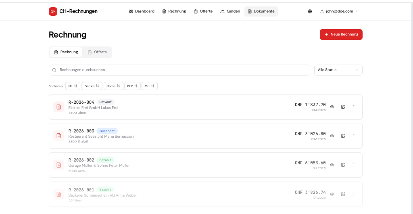The image size is (413, 214).
Task: Click the document icon of R-2026-004
Action: (x=59, y=107)
